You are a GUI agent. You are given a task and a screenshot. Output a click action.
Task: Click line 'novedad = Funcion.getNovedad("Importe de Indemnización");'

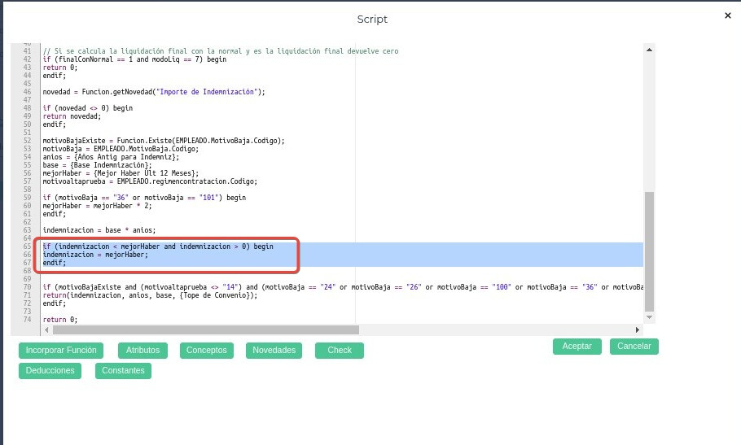[154, 92]
